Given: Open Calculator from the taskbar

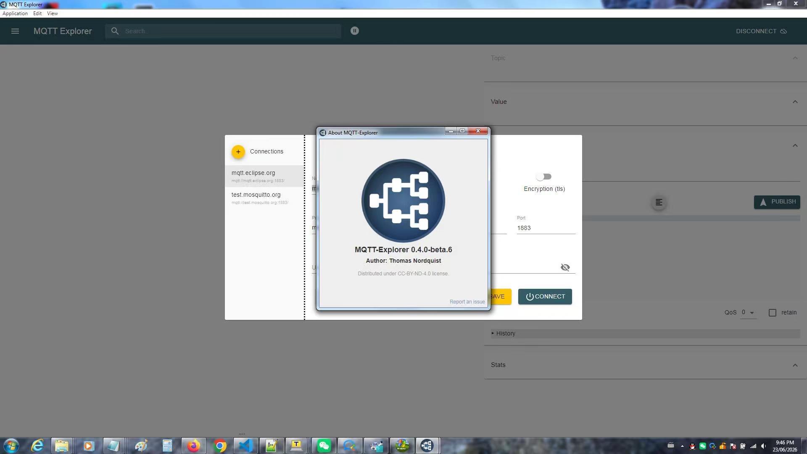Looking at the screenshot, I should pyautogui.click(x=167, y=446).
